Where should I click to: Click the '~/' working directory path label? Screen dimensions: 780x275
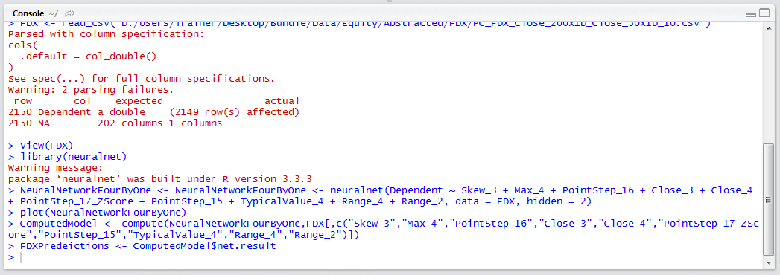(54, 13)
